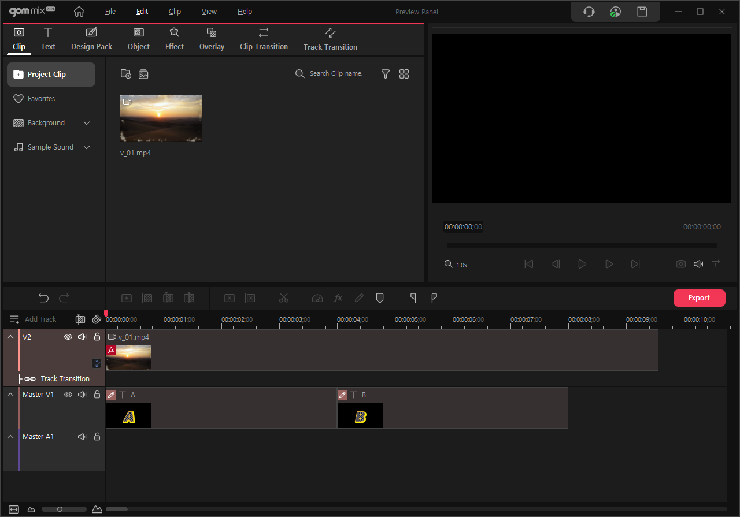This screenshot has height=517, width=740.
Task: Open the Edit menu
Action: 142,12
